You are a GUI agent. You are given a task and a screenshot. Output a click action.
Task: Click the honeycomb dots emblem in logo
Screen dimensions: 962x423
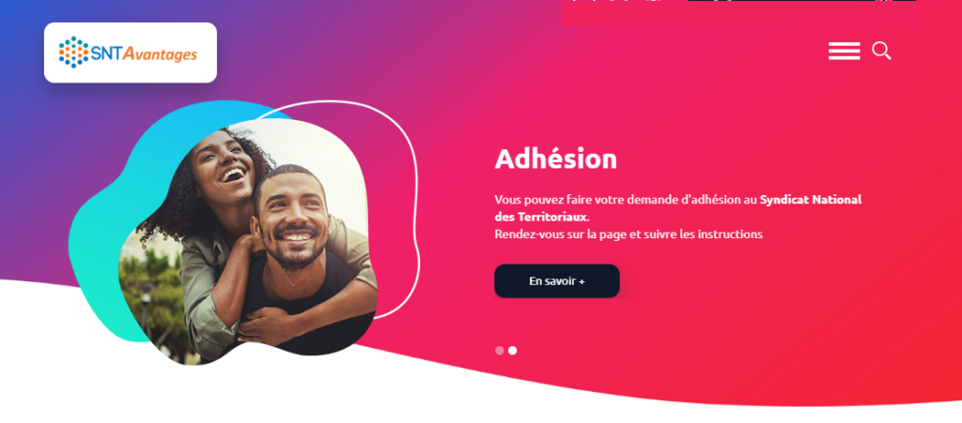(x=73, y=52)
